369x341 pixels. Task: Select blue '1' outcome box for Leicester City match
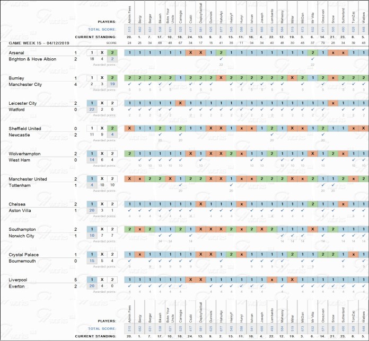[x=92, y=104]
